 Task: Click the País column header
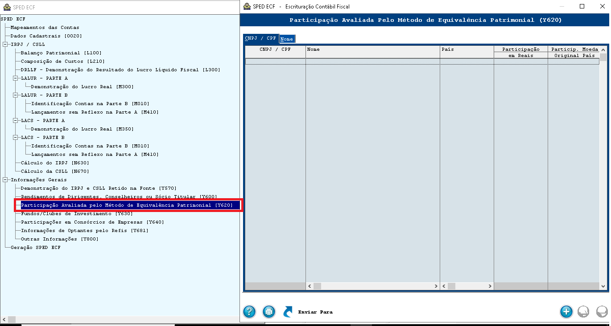coord(467,52)
